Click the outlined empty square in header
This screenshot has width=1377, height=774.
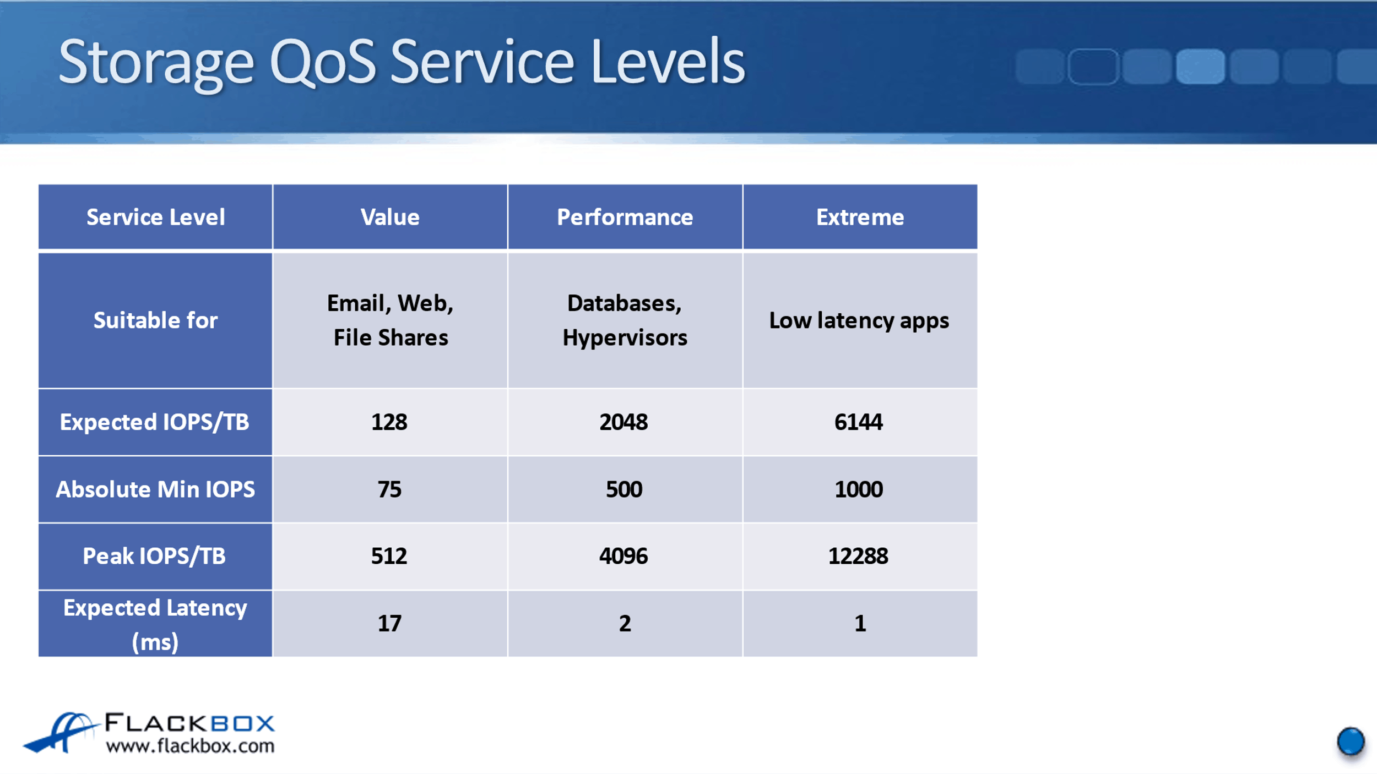tap(1093, 67)
